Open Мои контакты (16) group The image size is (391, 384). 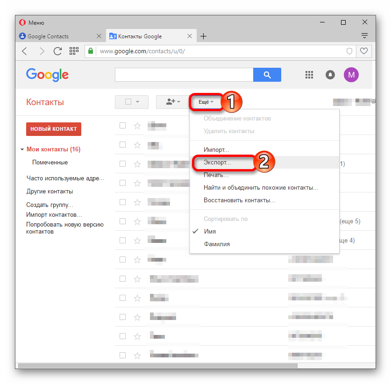(x=53, y=149)
